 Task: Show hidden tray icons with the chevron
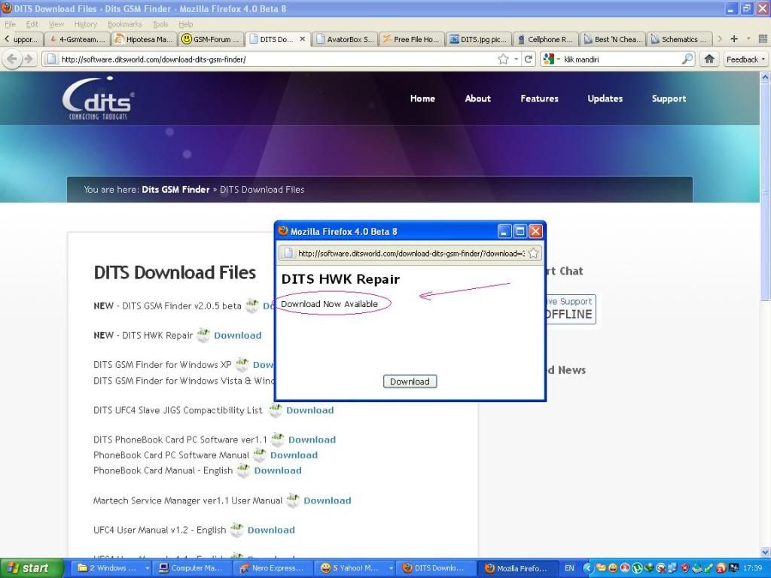coord(587,568)
